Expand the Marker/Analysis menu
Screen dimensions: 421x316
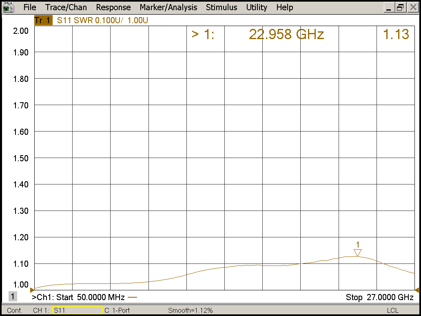point(168,7)
